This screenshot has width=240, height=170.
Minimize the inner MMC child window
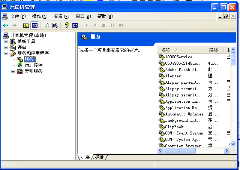[x=220, y=16]
